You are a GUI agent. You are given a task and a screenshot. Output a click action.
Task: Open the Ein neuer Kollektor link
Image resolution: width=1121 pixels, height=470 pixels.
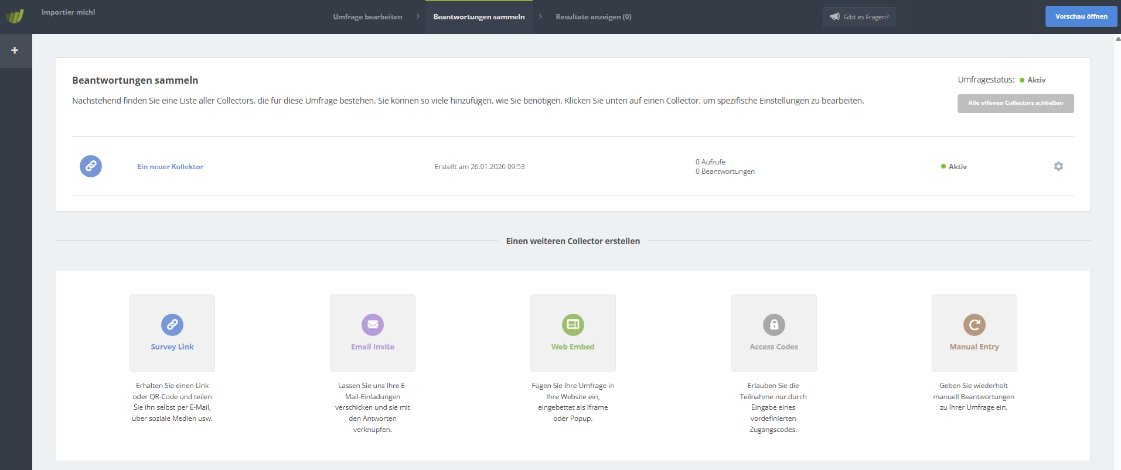(x=170, y=167)
